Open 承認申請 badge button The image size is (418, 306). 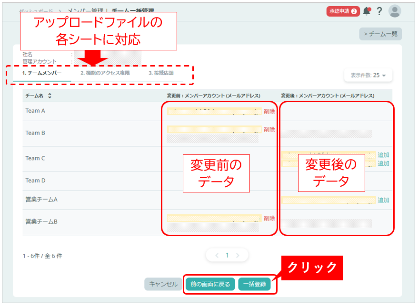pyautogui.click(x=343, y=11)
